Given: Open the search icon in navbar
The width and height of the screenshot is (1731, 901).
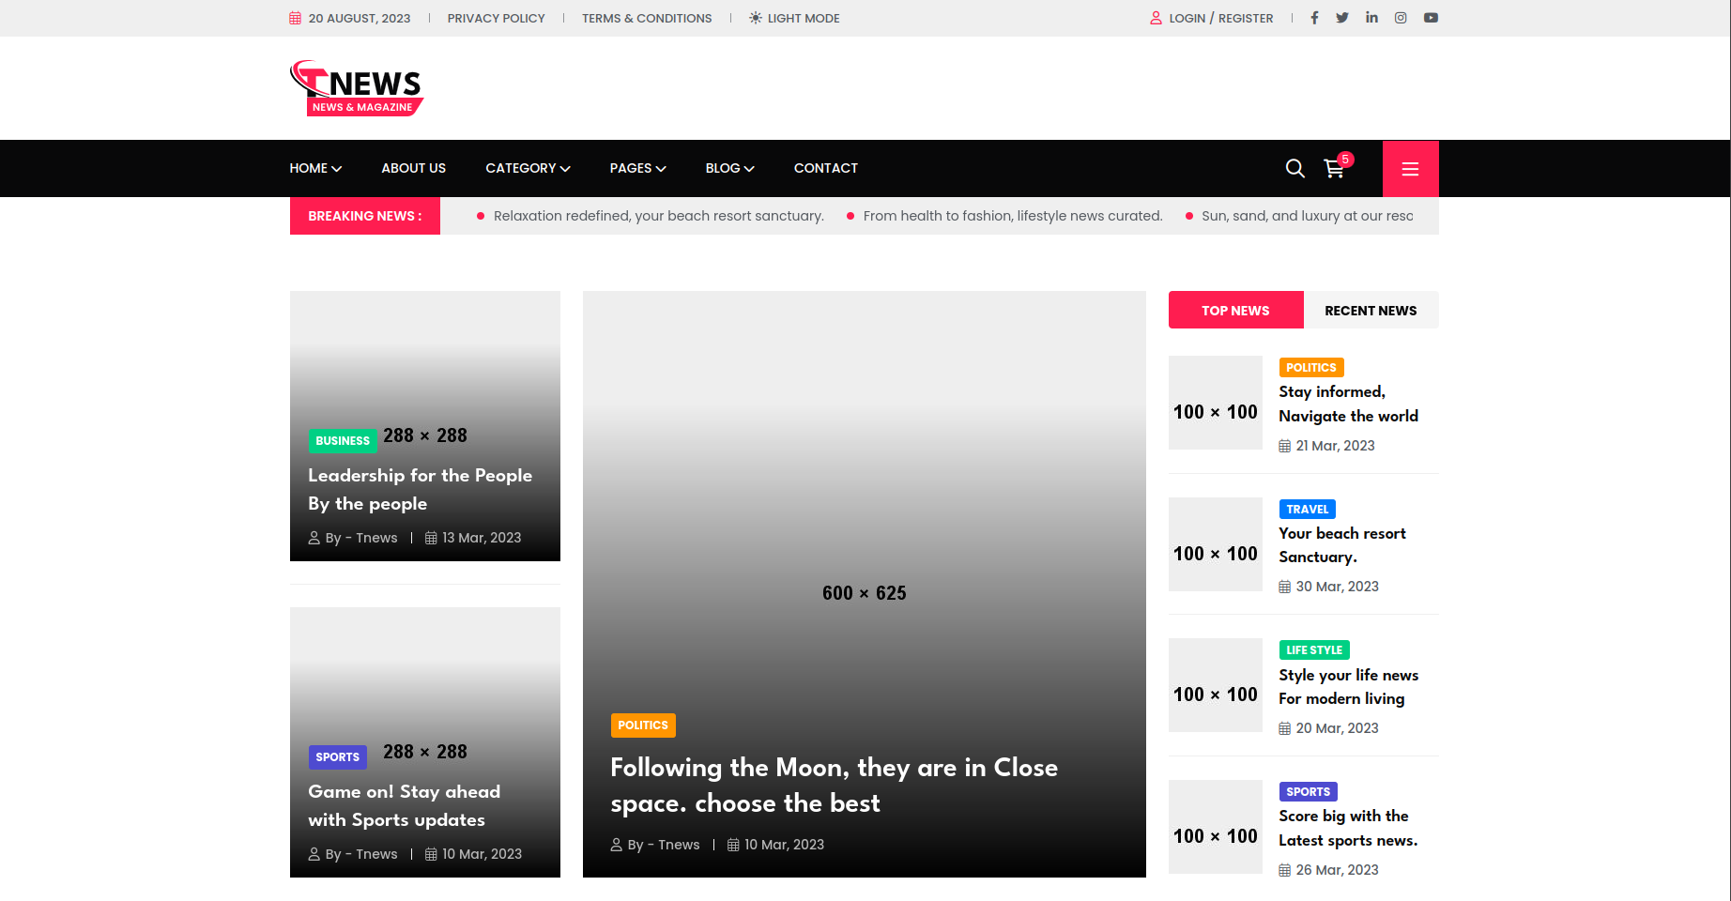Looking at the screenshot, I should pyautogui.click(x=1294, y=168).
